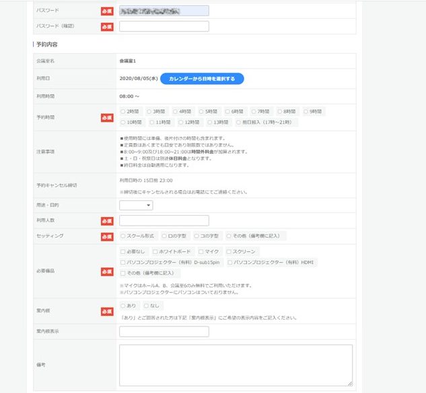This screenshot has width=426, height=393.
Task: Tick the マイク checkbox
Action: pyautogui.click(x=201, y=252)
